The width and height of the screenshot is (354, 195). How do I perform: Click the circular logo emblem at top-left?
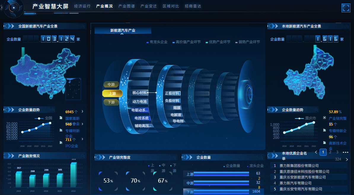pos(14,8)
